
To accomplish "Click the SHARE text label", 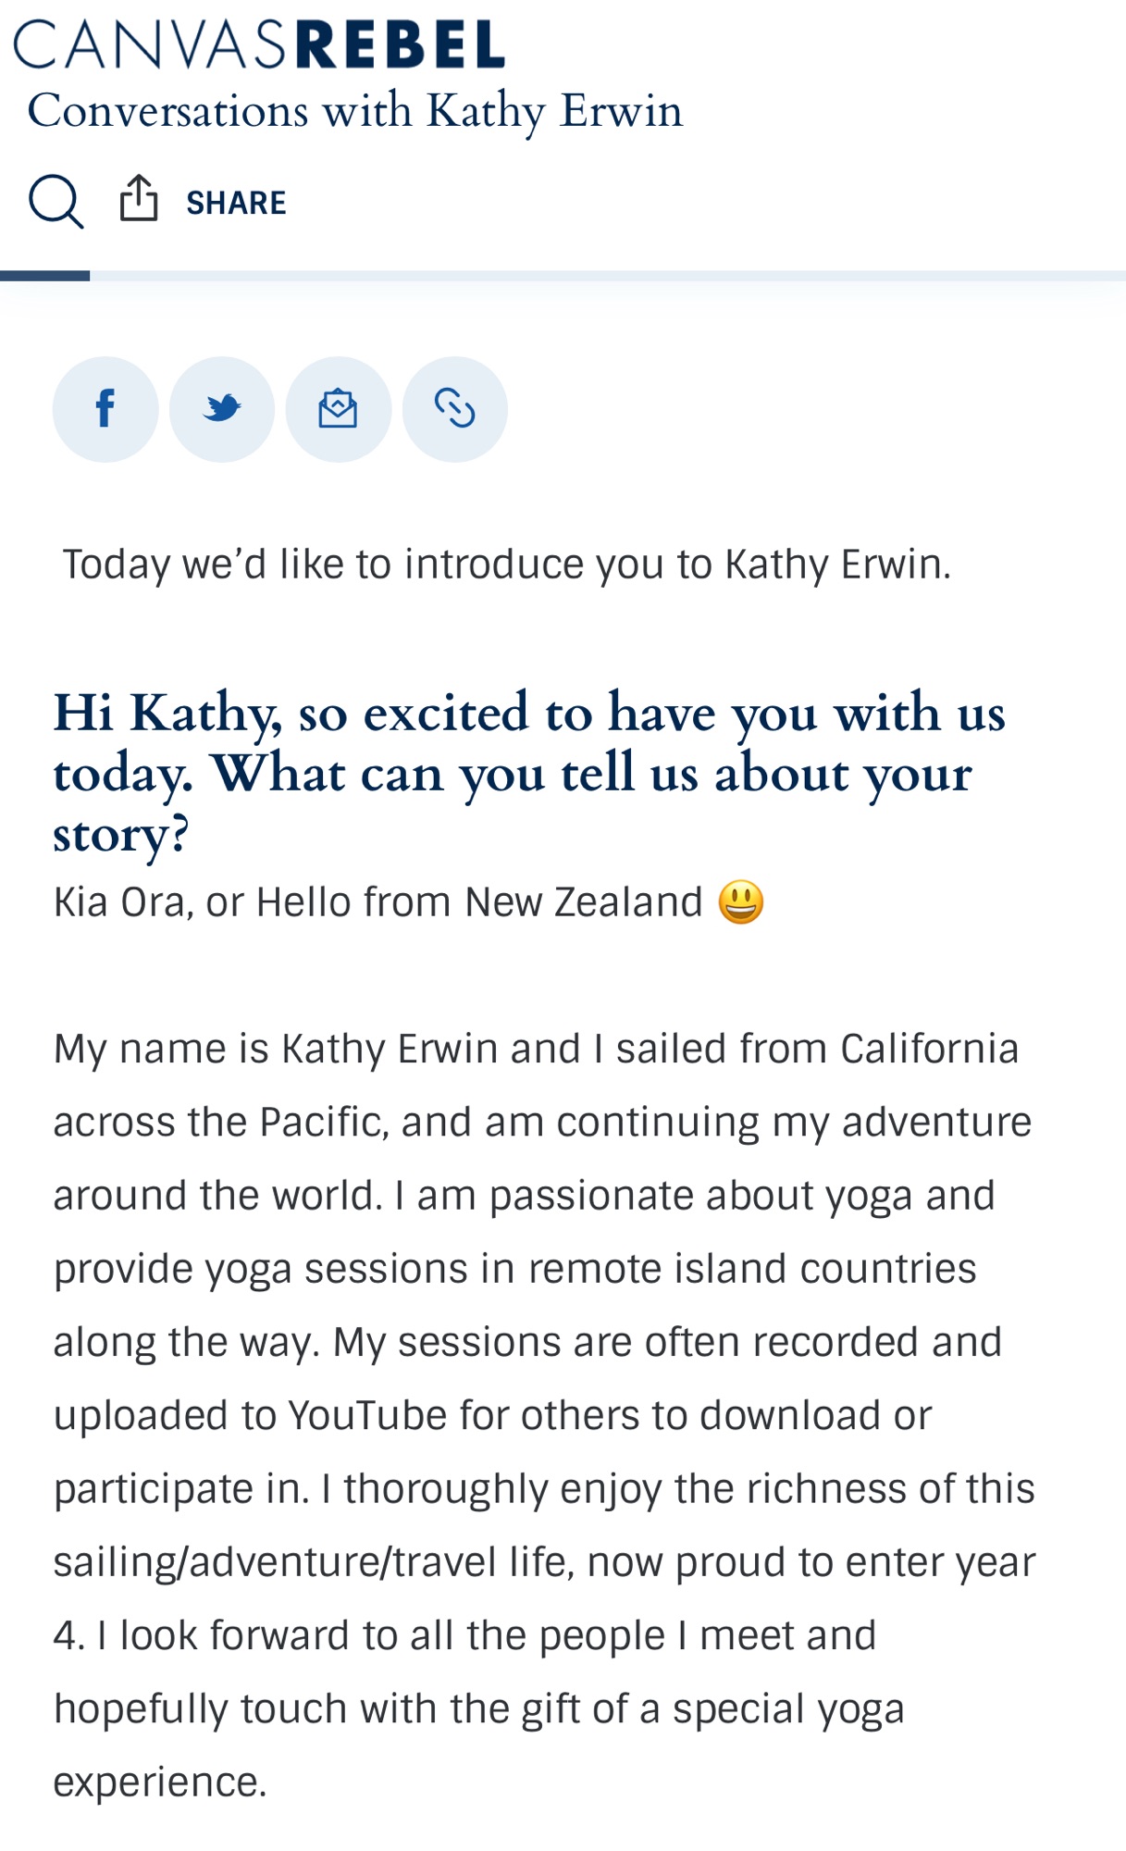I will click(236, 203).
